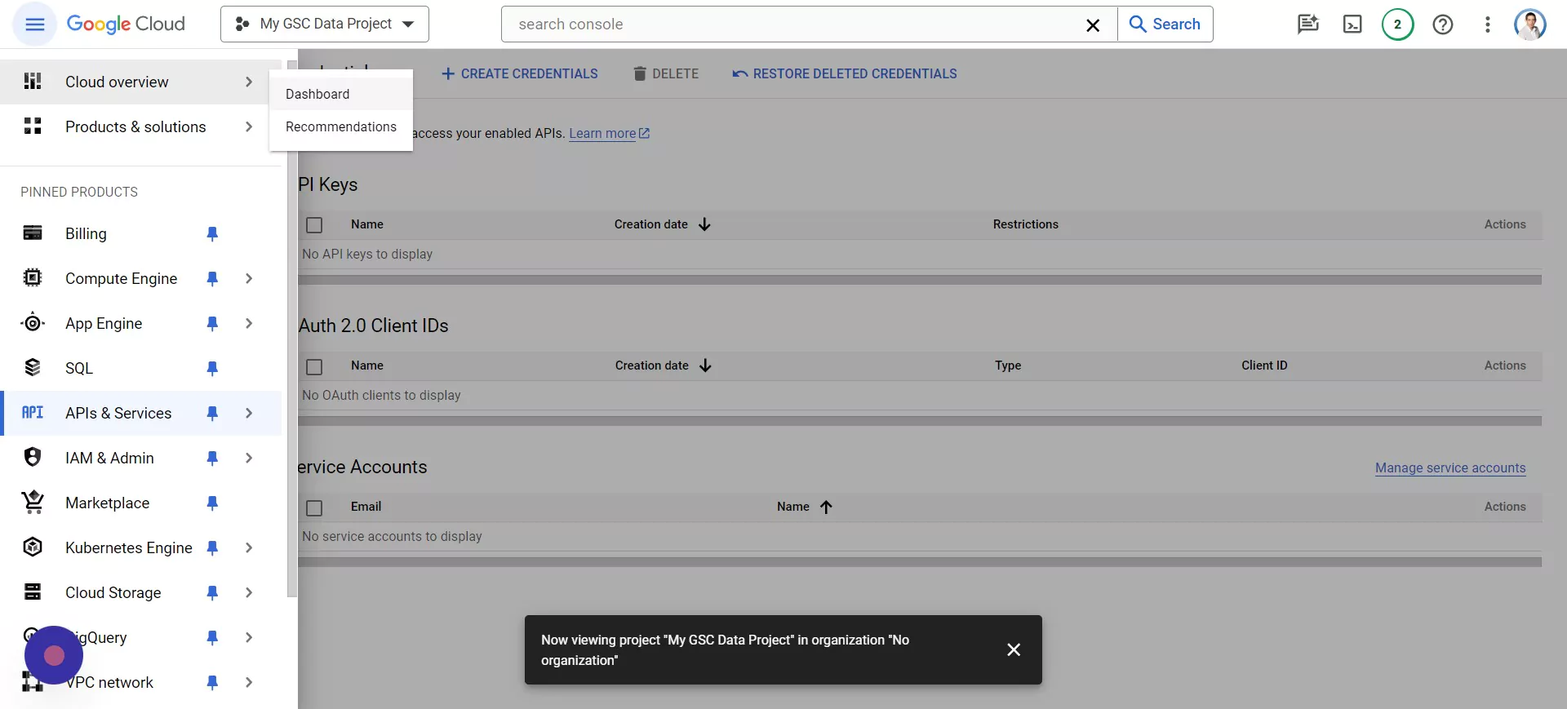Open VPC network in sidebar
Image resolution: width=1567 pixels, height=709 pixels.
point(109,682)
